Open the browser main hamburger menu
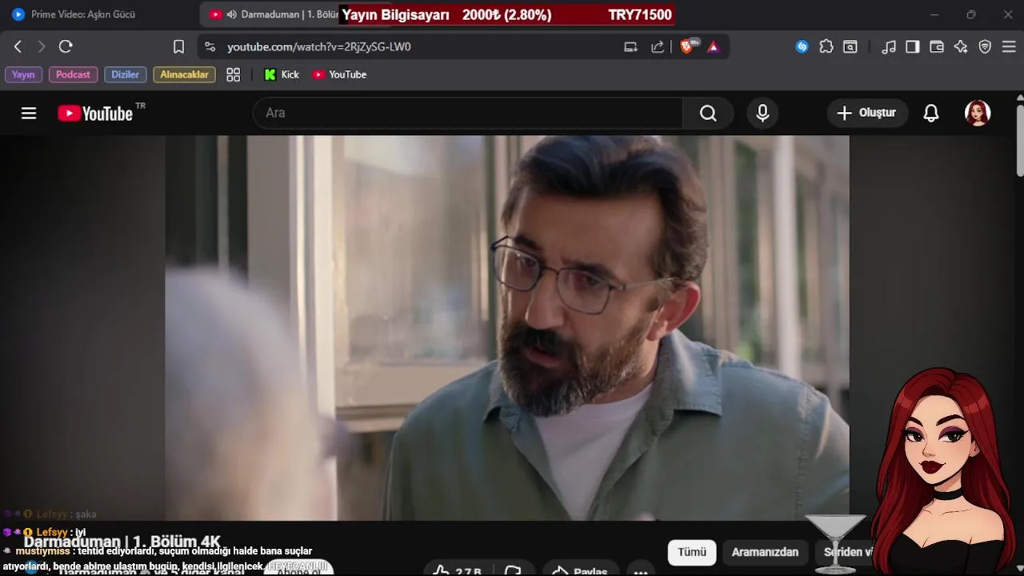The width and height of the screenshot is (1024, 576). [1009, 46]
